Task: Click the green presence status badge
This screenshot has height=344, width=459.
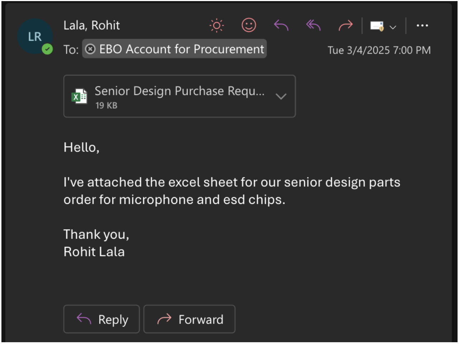Action: [x=47, y=49]
